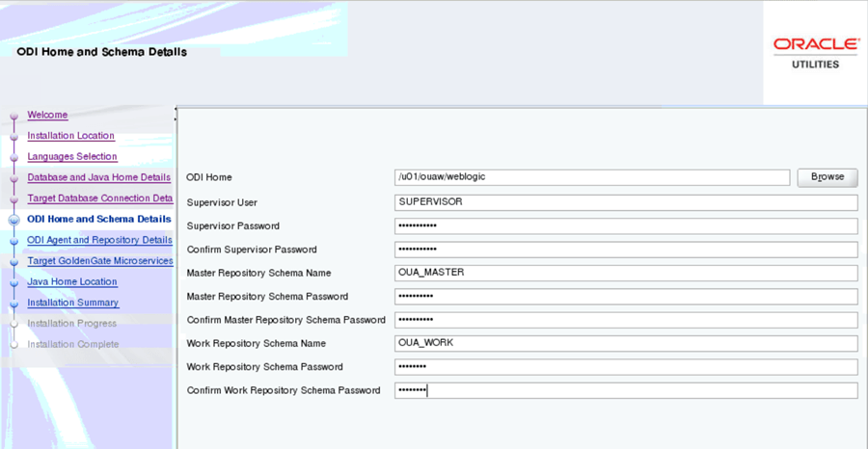Click the 'ODI Home and Schema Details' page title

(102, 52)
